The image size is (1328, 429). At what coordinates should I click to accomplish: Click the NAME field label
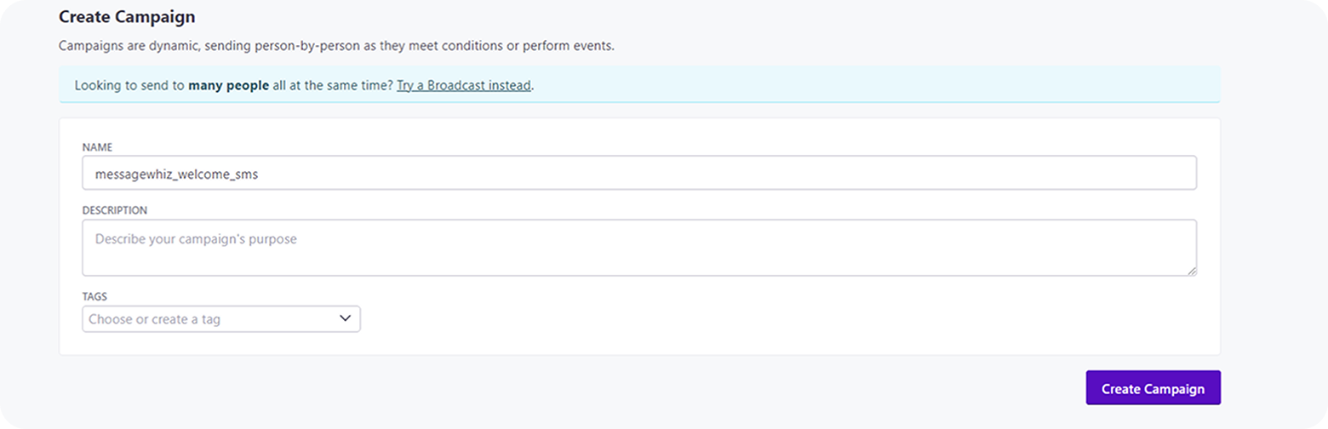97,147
